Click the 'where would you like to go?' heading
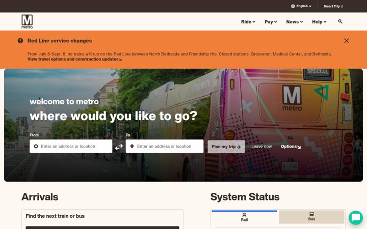The image size is (367, 229). [x=114, y=116]
